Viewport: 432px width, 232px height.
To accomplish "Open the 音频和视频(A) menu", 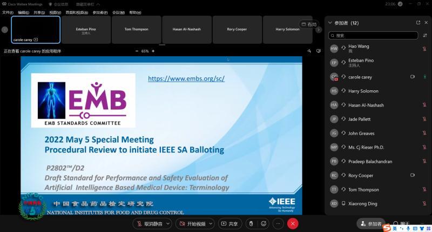I will pyautogui.click(x=77, y=12).
